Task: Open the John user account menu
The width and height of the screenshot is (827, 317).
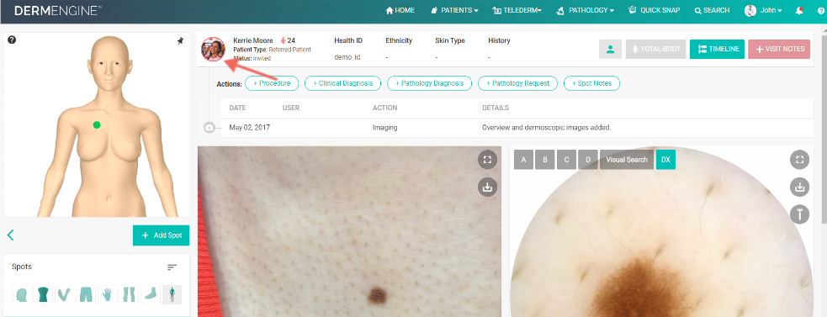Action: click(763, 11)
